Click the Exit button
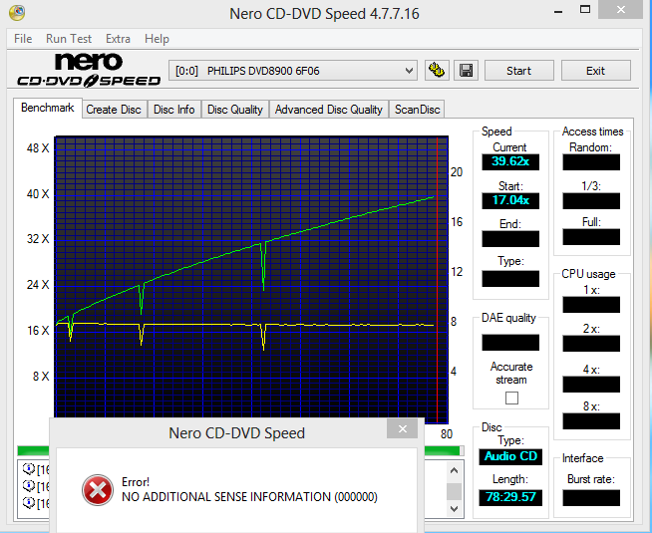Image resolution: width=652 pixels, height=533 pixels. point(596,71)
